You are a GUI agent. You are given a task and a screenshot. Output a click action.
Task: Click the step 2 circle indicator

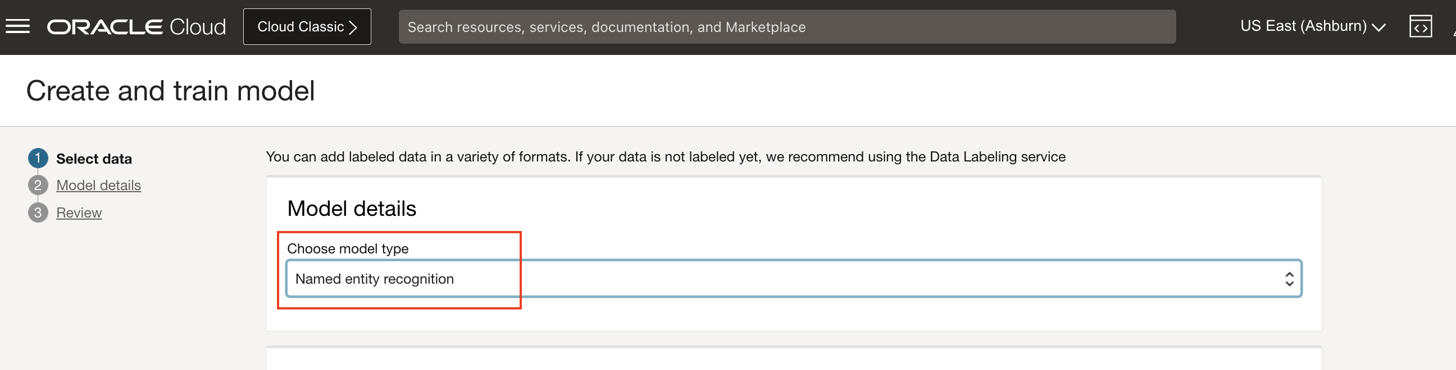point(38,185)
